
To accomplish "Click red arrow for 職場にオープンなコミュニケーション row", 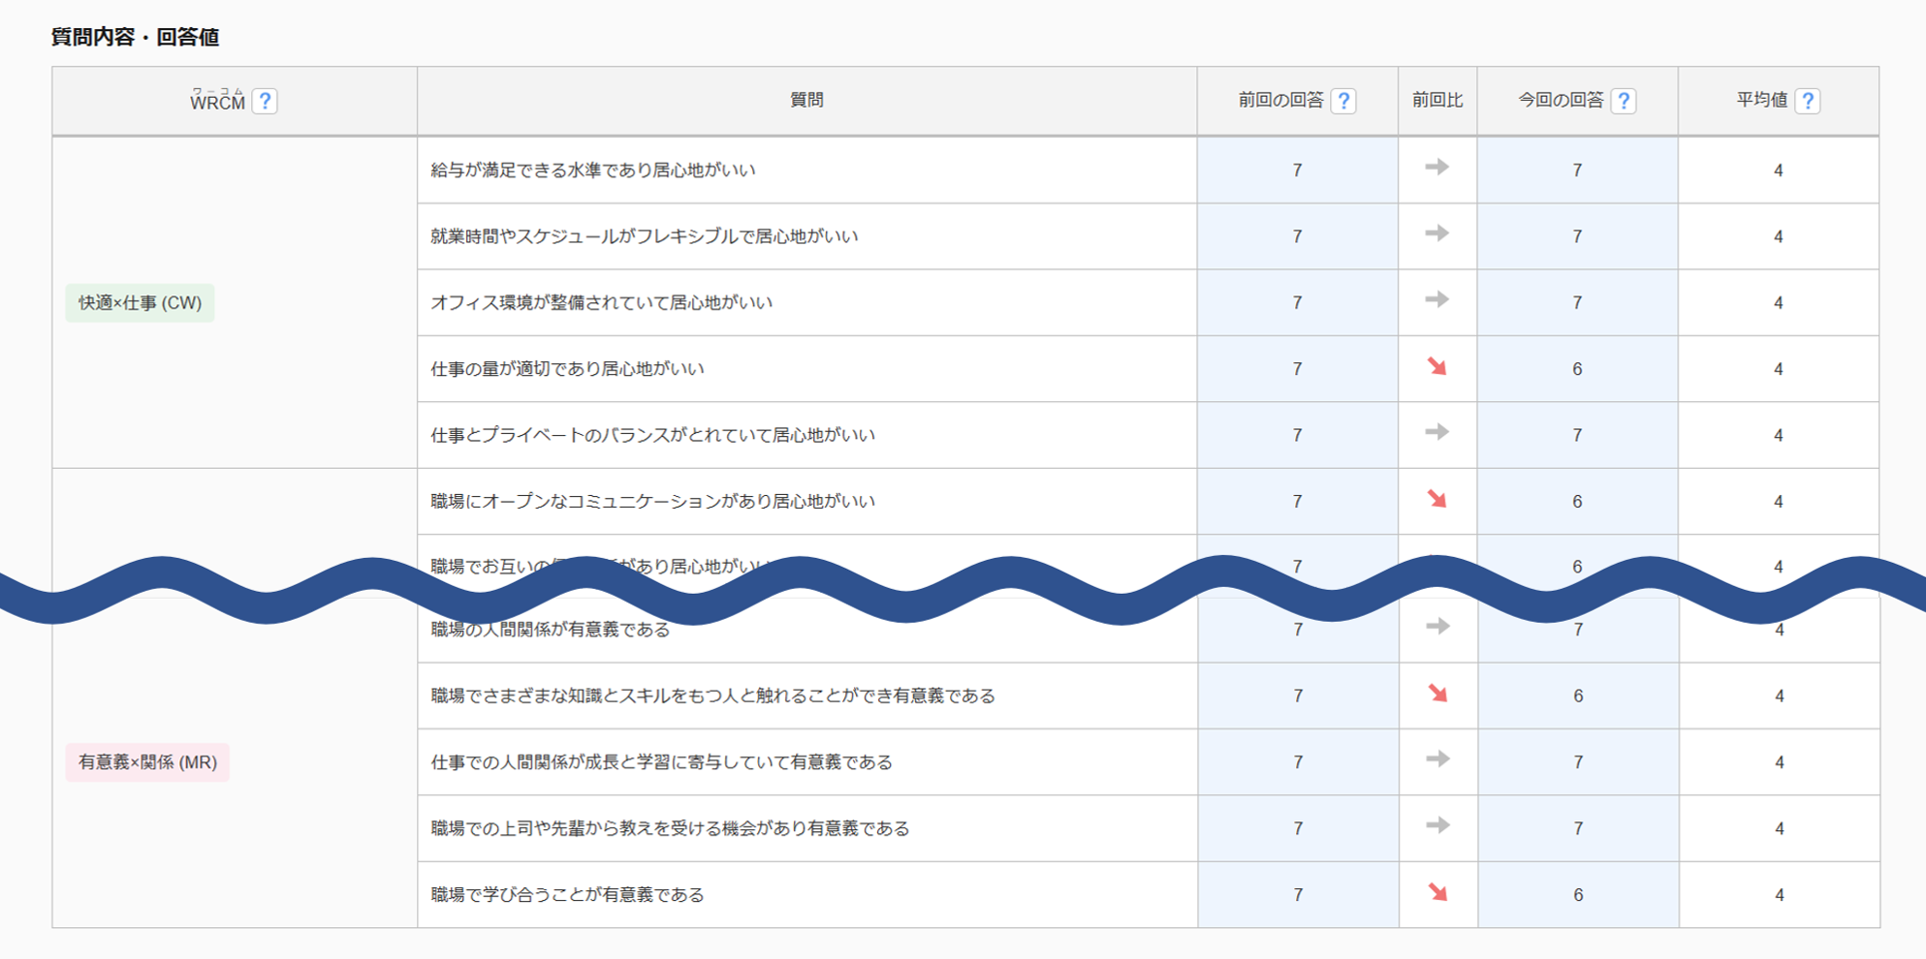I will coord(1437,499).
